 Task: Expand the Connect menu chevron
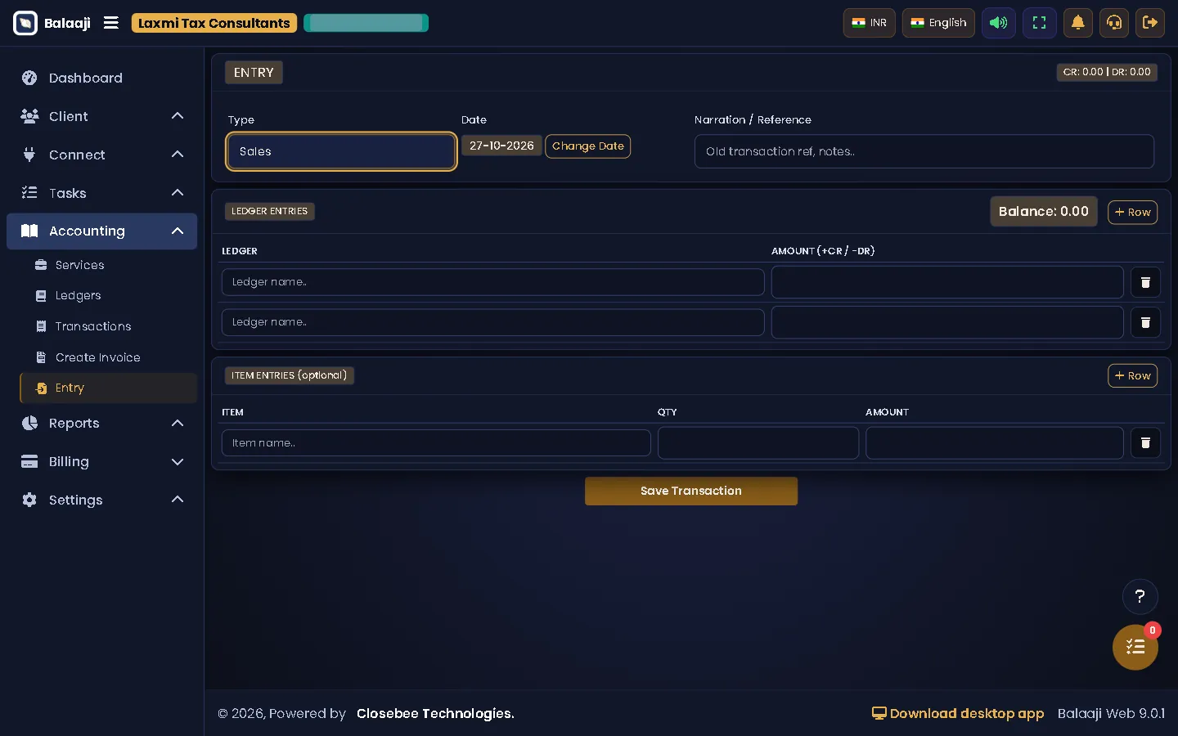pos(178,155)
